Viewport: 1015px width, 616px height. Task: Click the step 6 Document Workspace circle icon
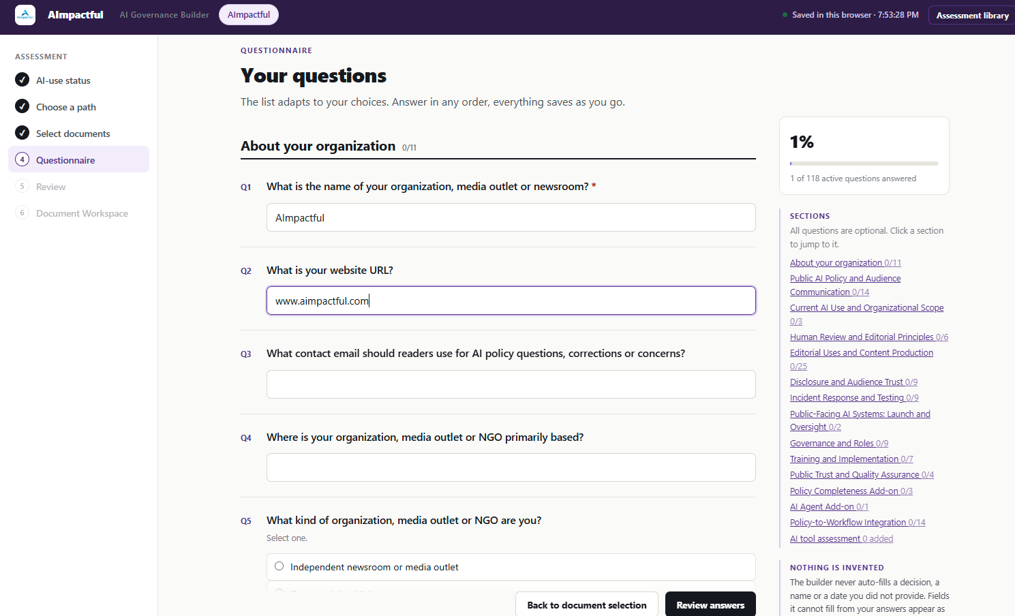(x=22, y=213)
